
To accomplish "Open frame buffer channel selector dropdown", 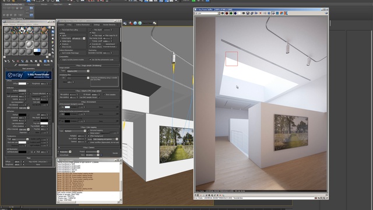I will pos(207,13).
